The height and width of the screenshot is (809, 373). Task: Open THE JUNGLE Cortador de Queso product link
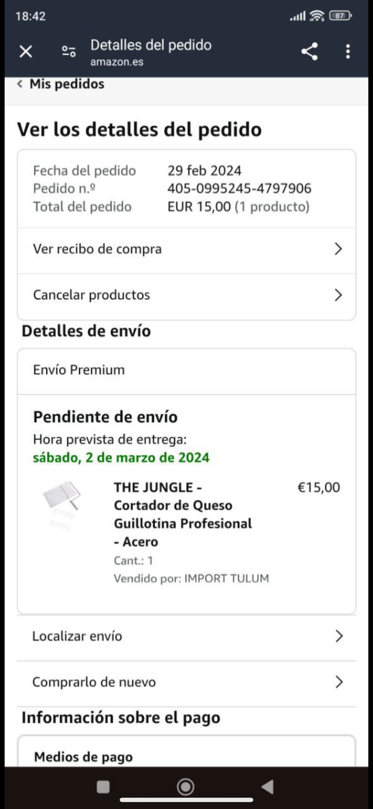(x=183, y=514)
